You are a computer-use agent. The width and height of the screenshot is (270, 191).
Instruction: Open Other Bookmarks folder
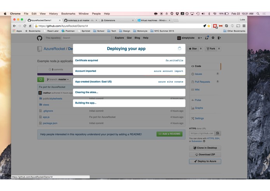(234, 31)
